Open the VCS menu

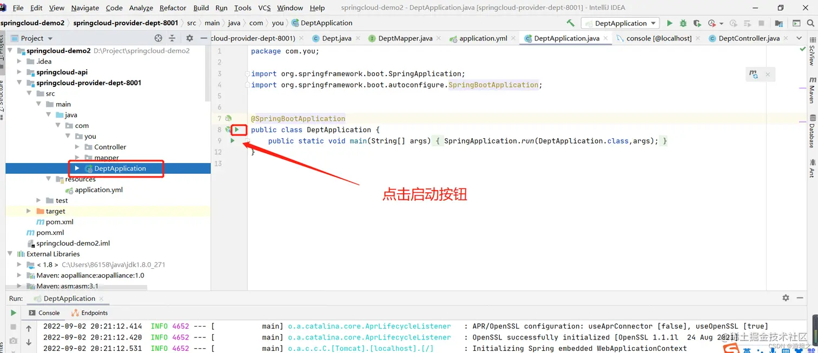tap(265, 8)
